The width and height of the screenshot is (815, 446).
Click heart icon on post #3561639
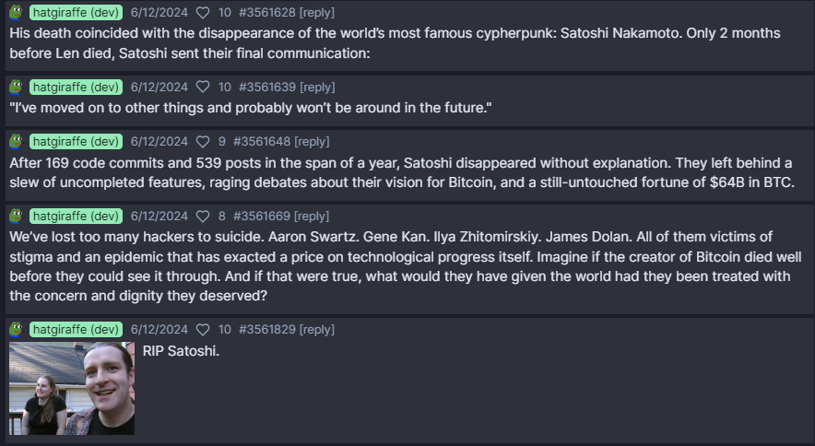pyautogui.click(x=203, y=87)
